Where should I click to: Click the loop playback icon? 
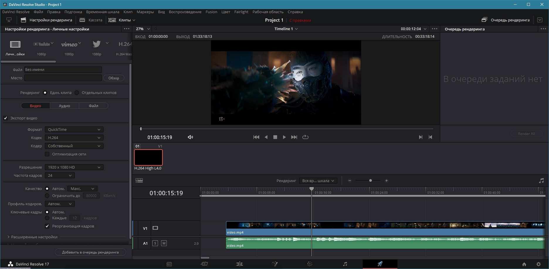[x=305, y=137]
